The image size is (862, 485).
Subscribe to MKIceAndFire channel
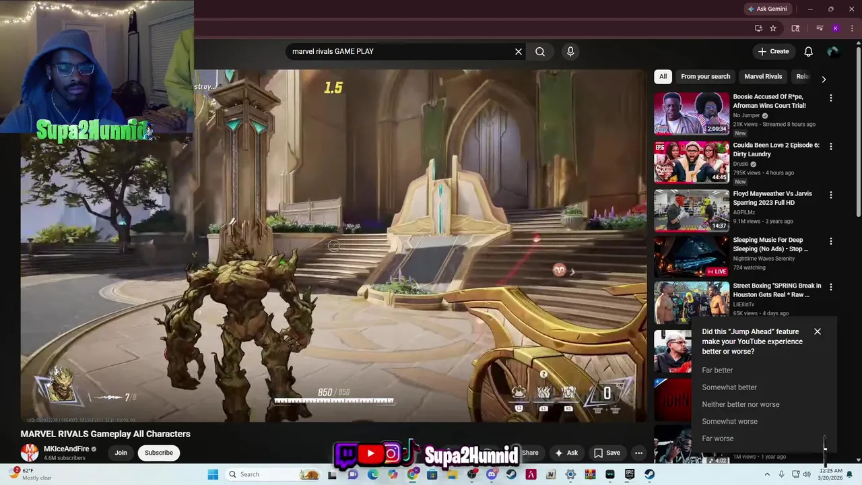(159, 453)
